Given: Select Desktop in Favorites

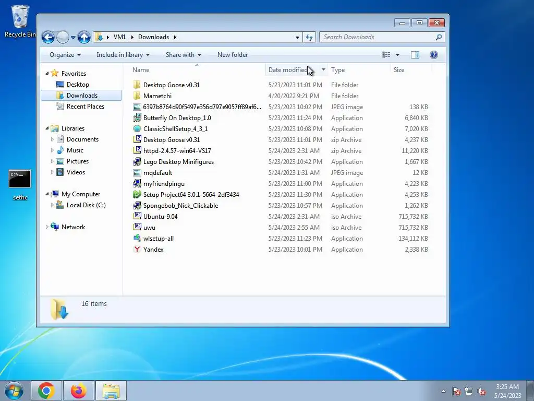Looking at the screenshot, I should [x=78, y=84].
